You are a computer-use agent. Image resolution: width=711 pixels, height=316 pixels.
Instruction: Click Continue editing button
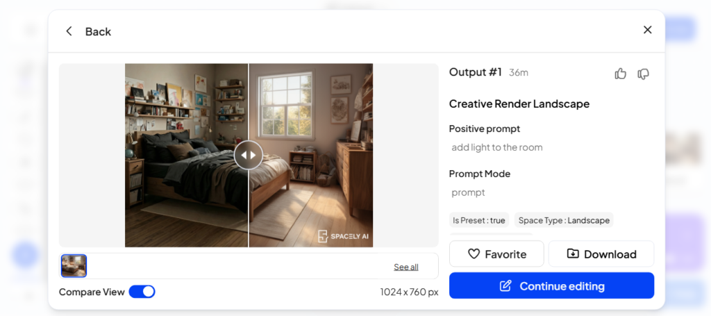(551, 285)
